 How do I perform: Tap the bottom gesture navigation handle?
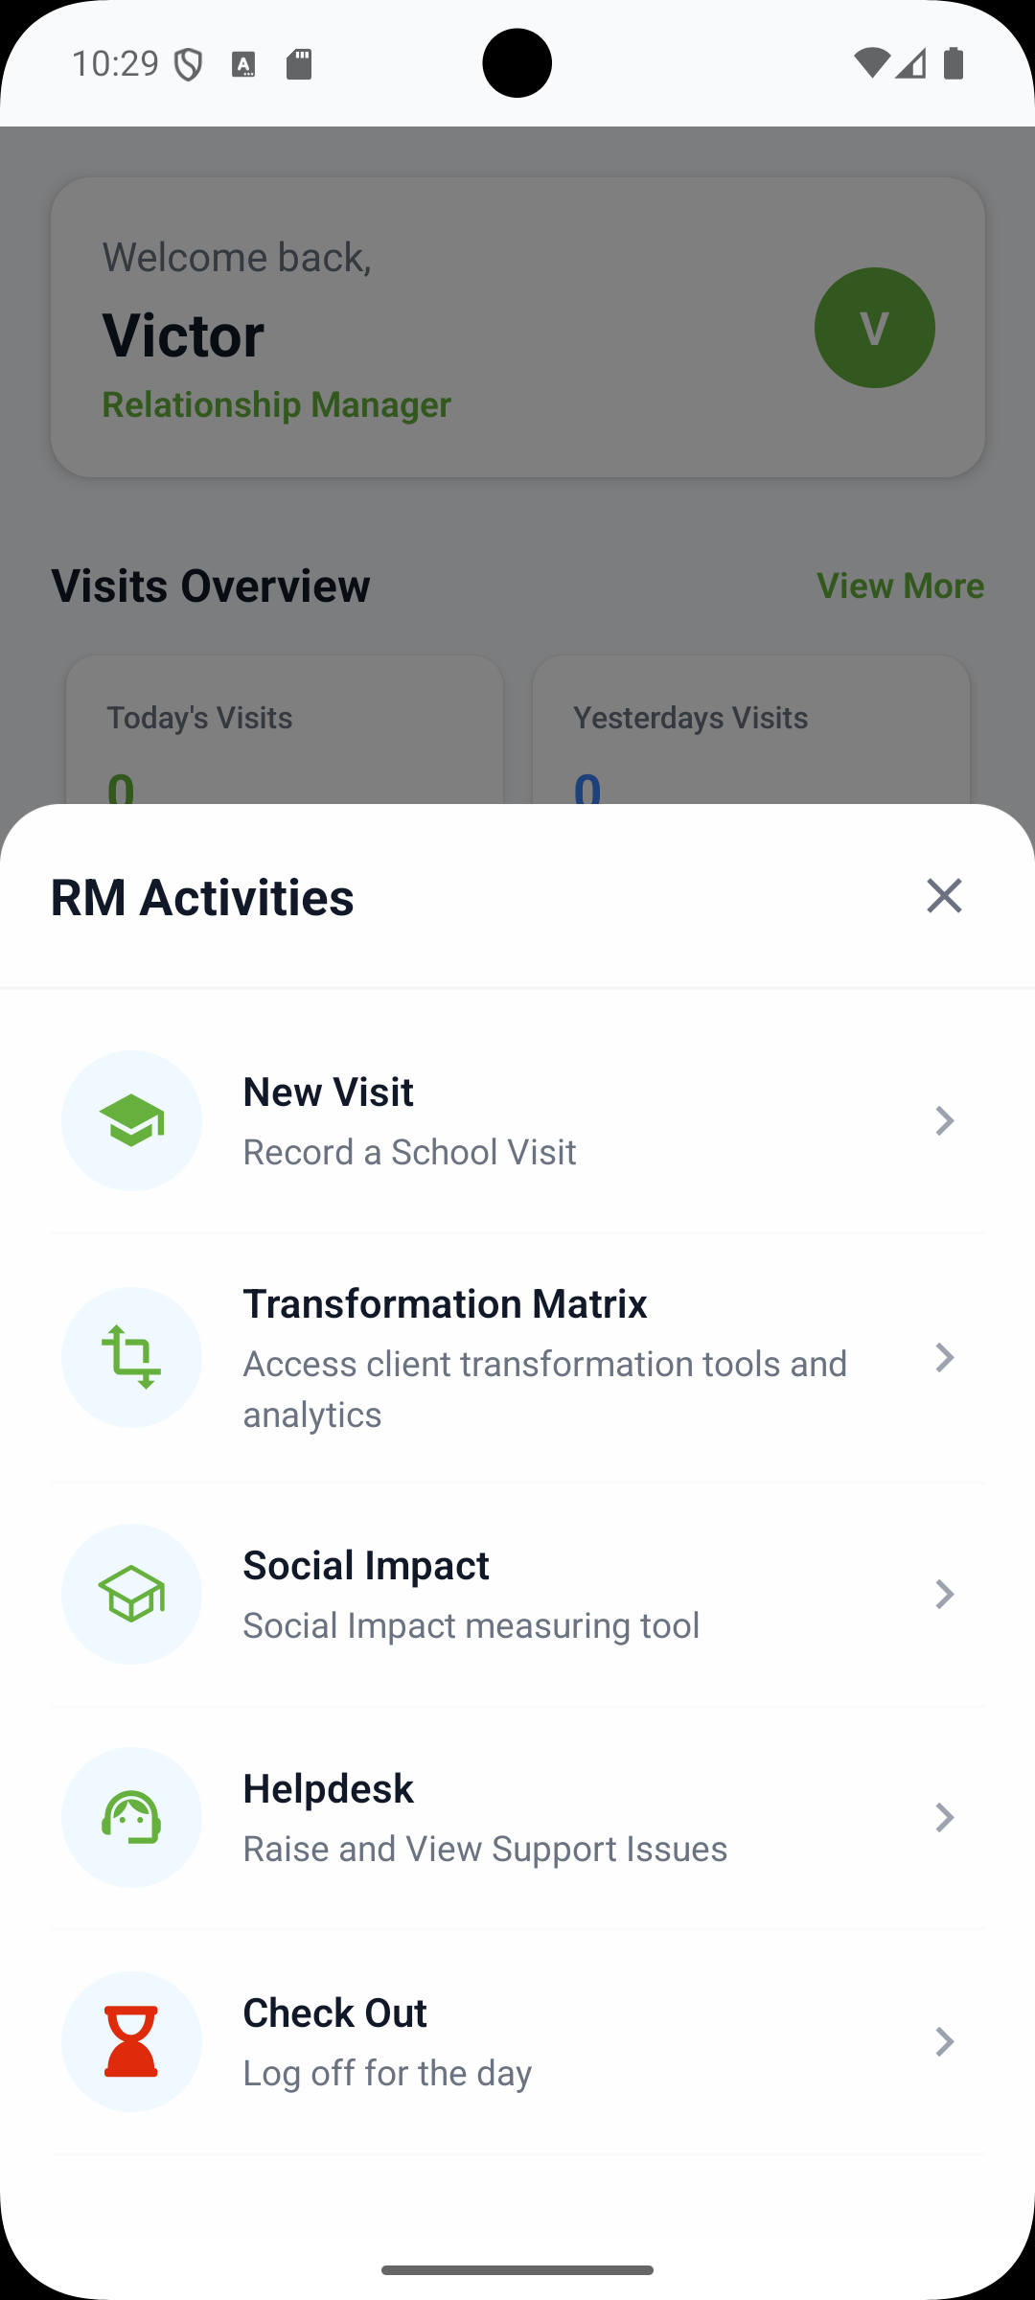(517, 2269)
